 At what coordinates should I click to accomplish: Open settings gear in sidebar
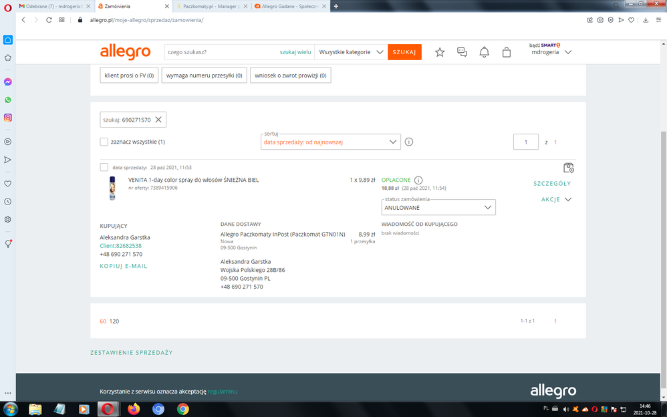click(7, 220)
